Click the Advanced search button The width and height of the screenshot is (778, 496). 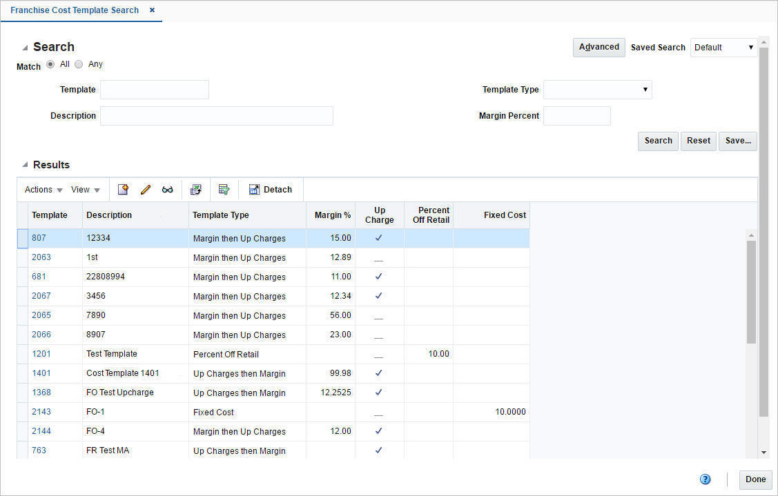coord(599,47)
